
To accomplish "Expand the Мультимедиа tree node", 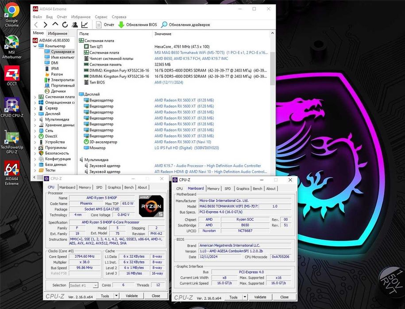I will click(x=35, y=120).
